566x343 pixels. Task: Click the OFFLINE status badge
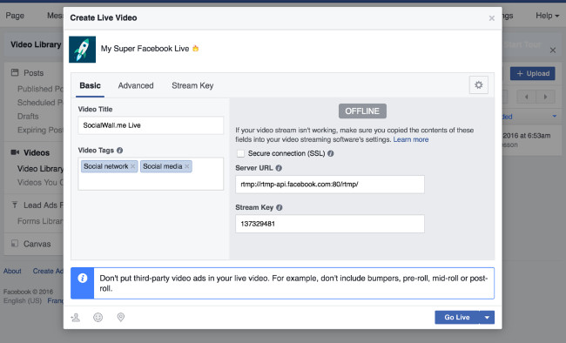tap(362, 111)
